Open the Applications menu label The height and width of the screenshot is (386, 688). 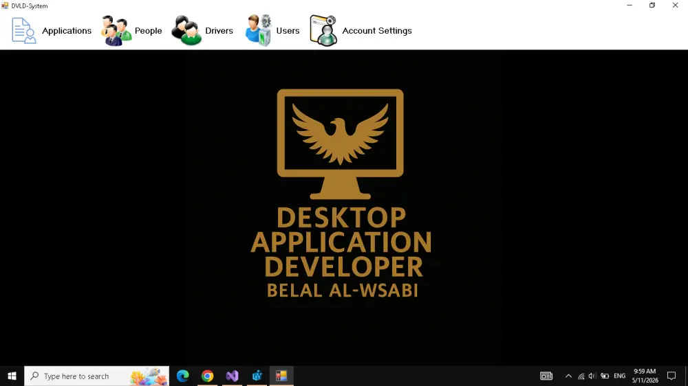(x=67, y=31)
